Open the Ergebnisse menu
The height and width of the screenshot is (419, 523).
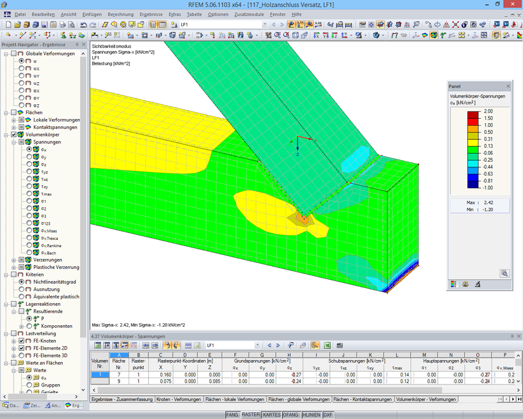(151, 14)
